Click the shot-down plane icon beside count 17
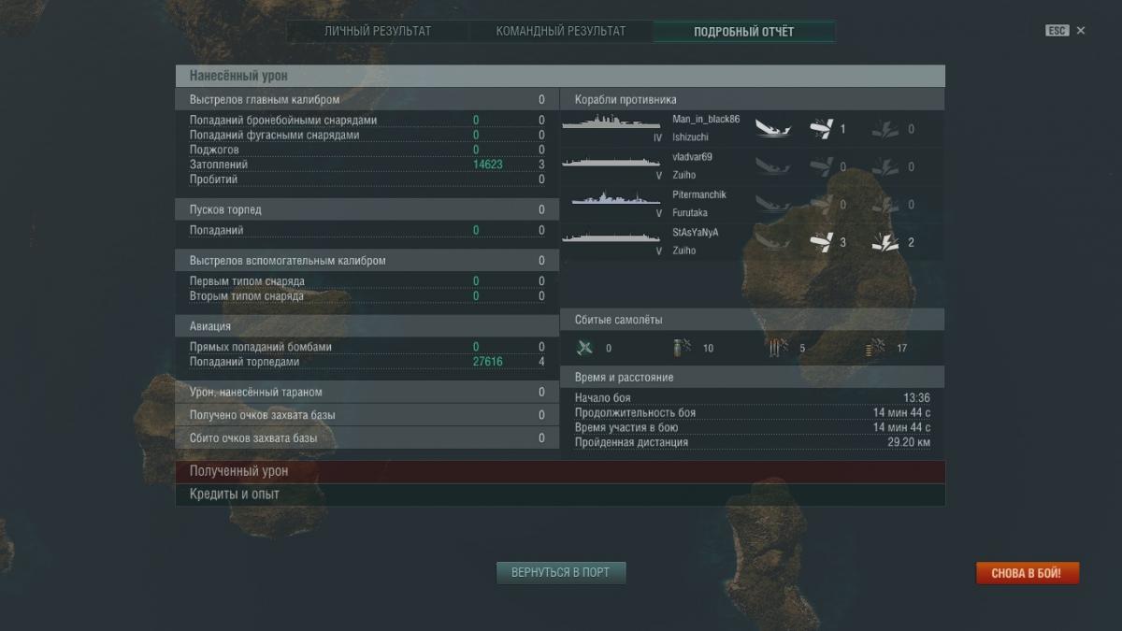1122x631 pixels. pyautogui.click(x=875, y=348)
